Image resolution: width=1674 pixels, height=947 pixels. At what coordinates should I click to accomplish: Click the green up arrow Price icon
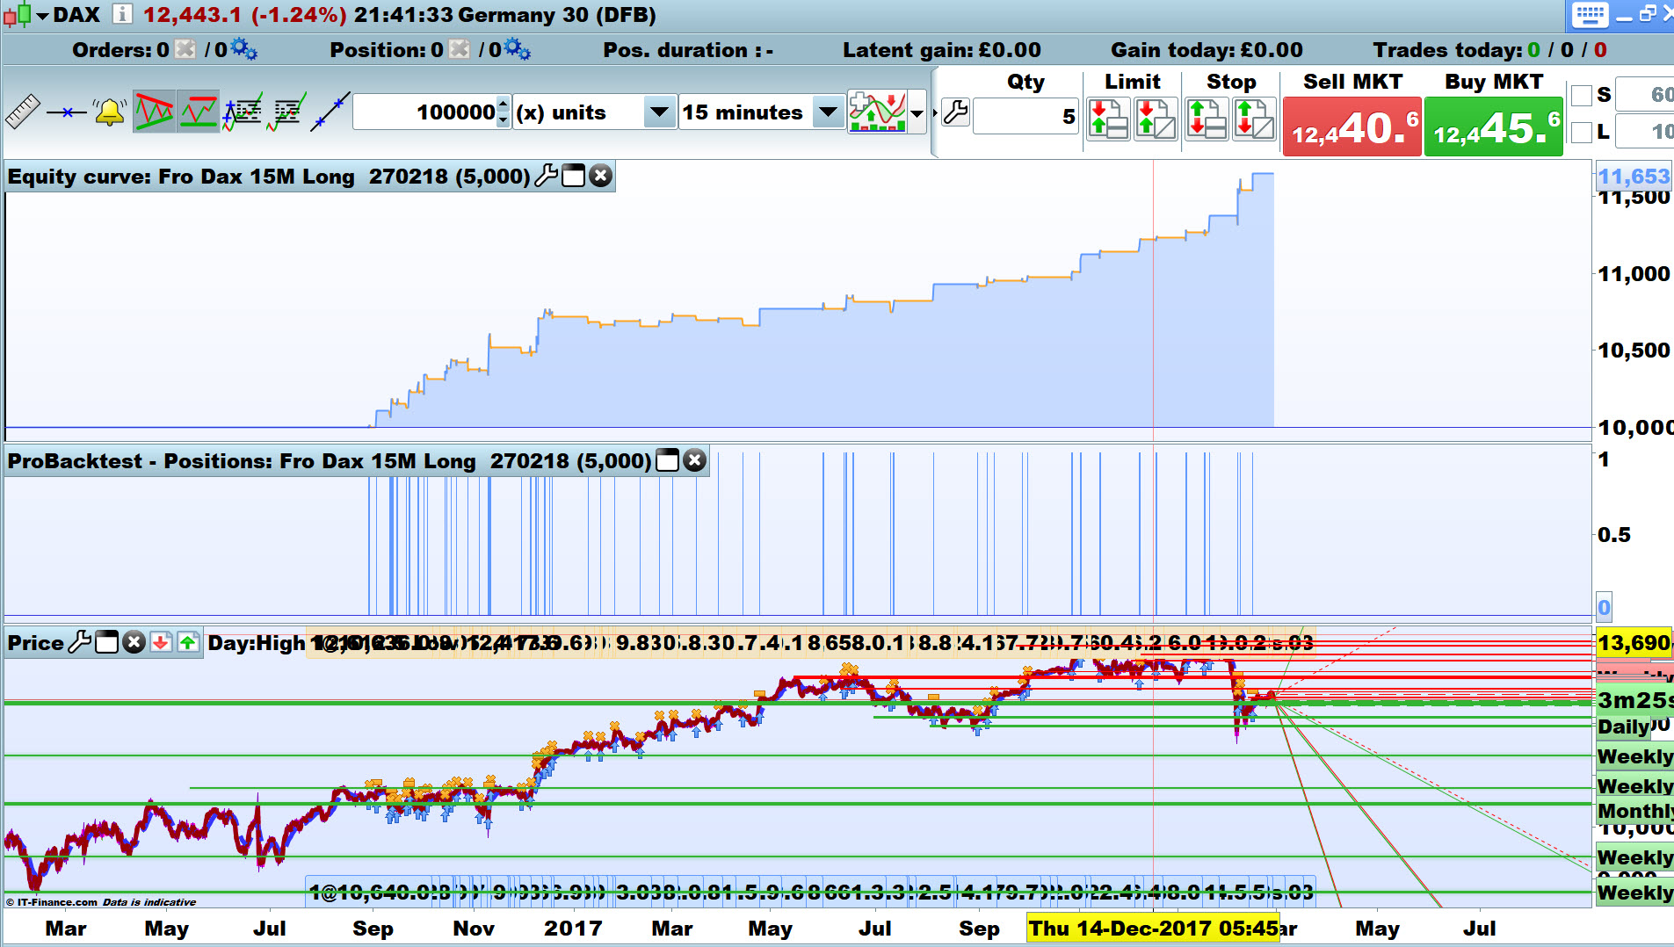point(188,642)
